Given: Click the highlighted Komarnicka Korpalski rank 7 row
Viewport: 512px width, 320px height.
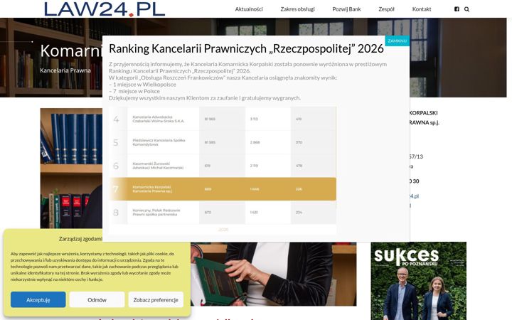Looking at the screenshot, I should tap(223, 189).
